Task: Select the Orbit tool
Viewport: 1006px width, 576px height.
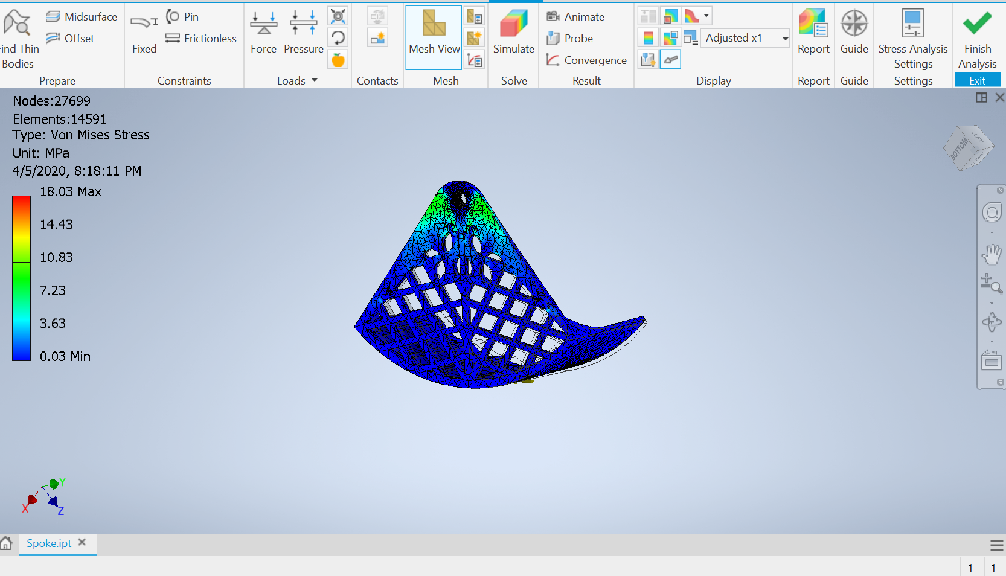Action: point(992,322)
